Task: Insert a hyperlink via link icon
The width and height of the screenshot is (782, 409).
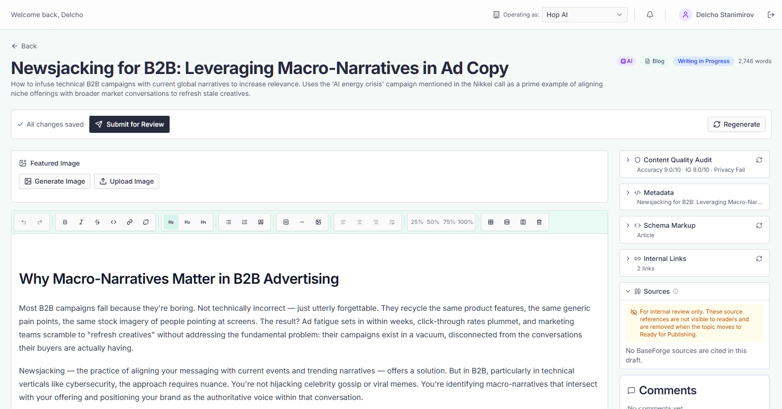Action: [130, 222]
